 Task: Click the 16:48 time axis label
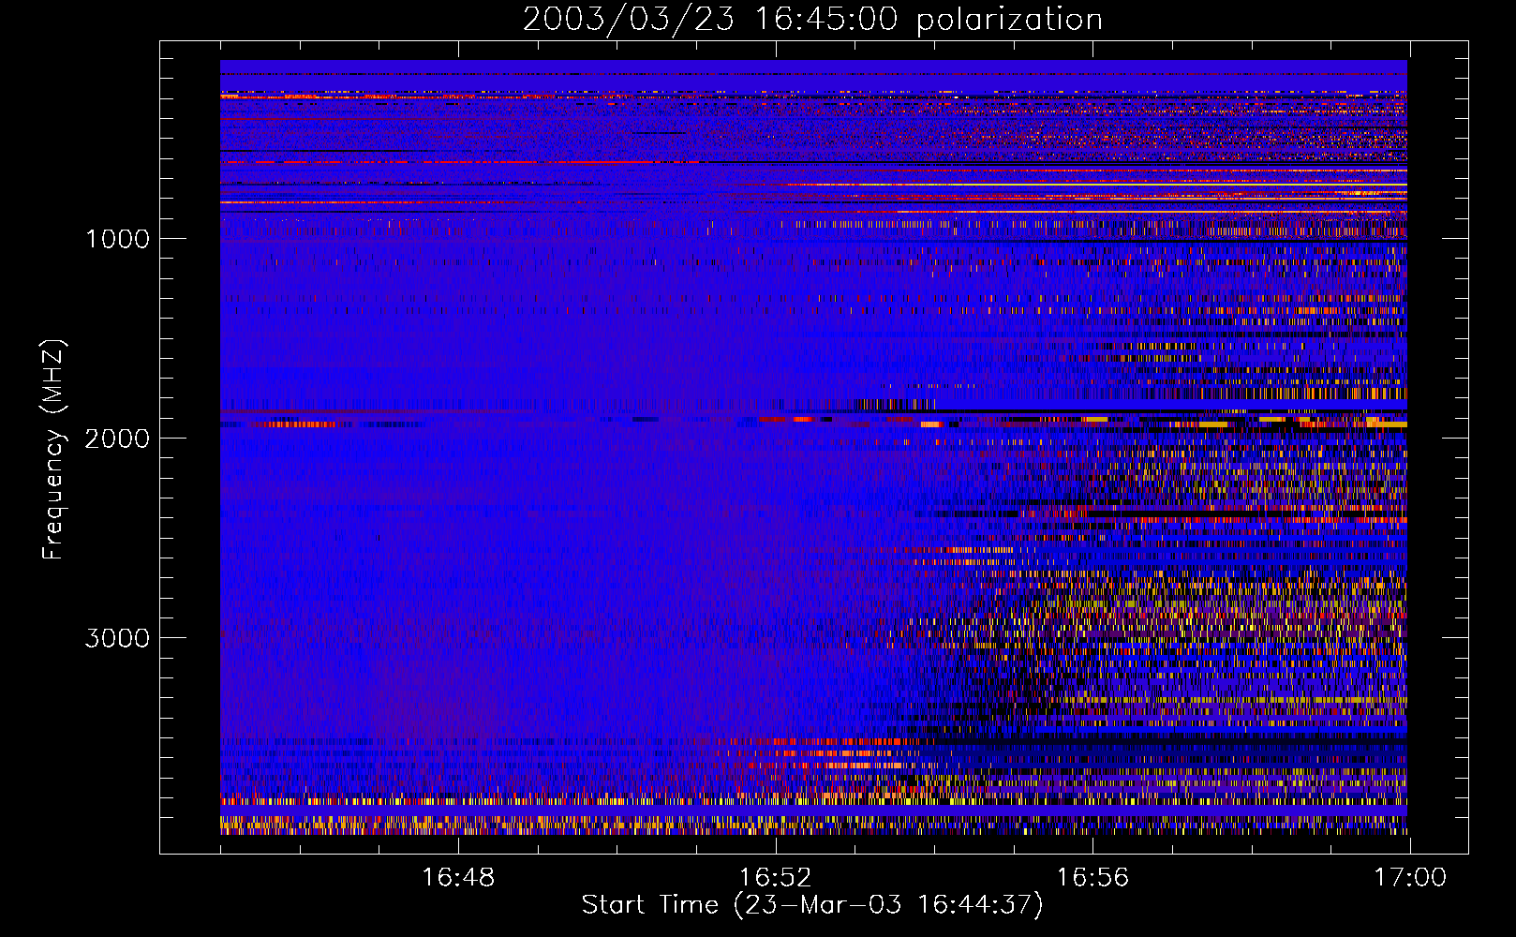point(458,878)
